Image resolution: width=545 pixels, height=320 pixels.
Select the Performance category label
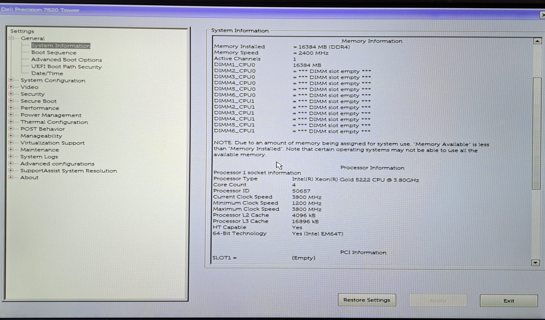pos(40,108)
